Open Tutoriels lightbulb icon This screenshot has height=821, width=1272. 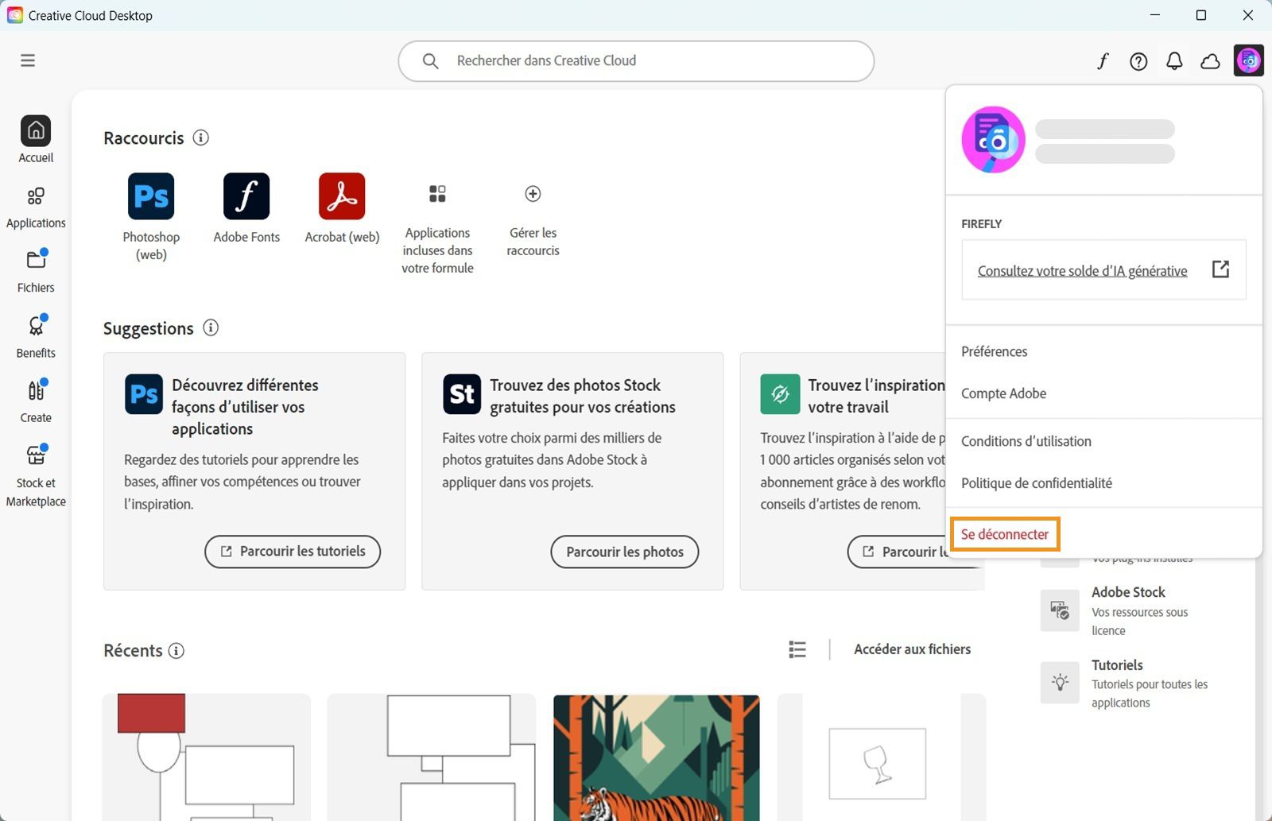tap(1060, 682)
